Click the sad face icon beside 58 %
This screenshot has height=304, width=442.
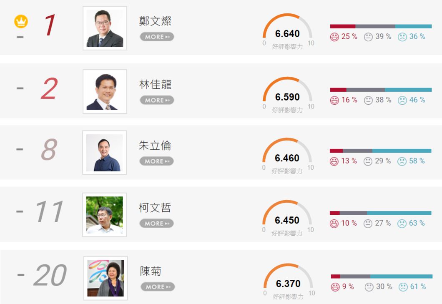tap(402, 161)
